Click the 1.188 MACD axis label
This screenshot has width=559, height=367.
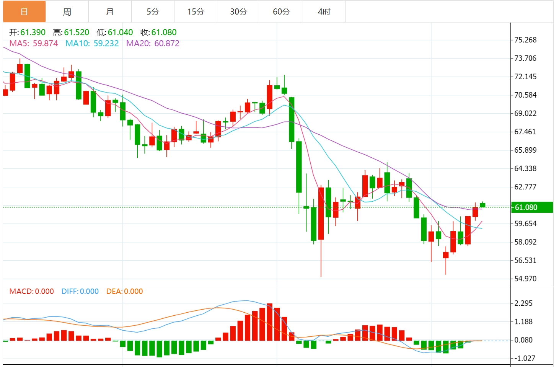pos(523,321)
